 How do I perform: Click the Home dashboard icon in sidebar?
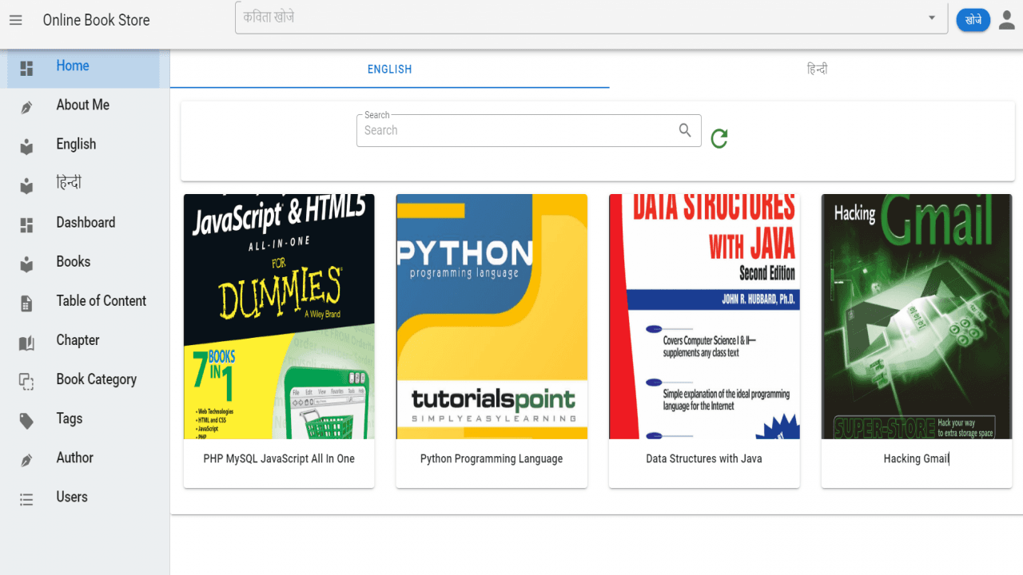pyautogui.click(x=26, y=69)
